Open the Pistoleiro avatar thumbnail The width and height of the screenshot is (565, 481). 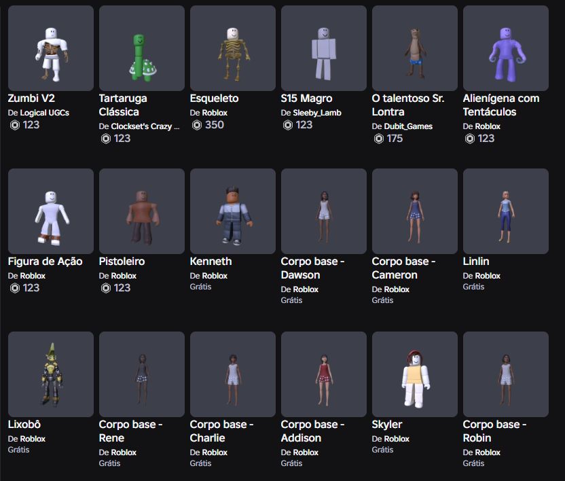(142, 211)
